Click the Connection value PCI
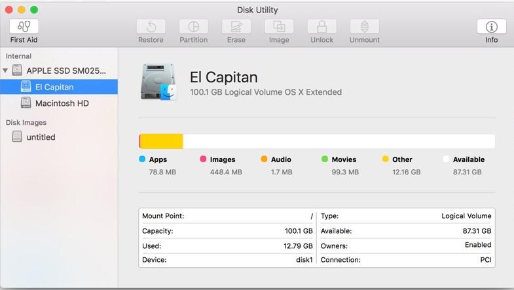 tap(486, 260)
